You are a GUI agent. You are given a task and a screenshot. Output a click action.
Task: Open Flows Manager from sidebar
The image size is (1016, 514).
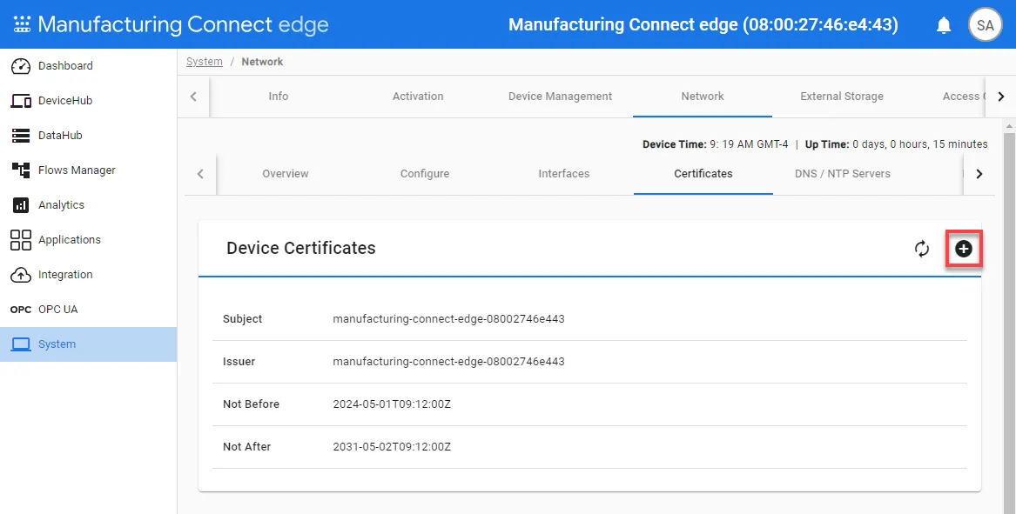click(x=88, y=170)
